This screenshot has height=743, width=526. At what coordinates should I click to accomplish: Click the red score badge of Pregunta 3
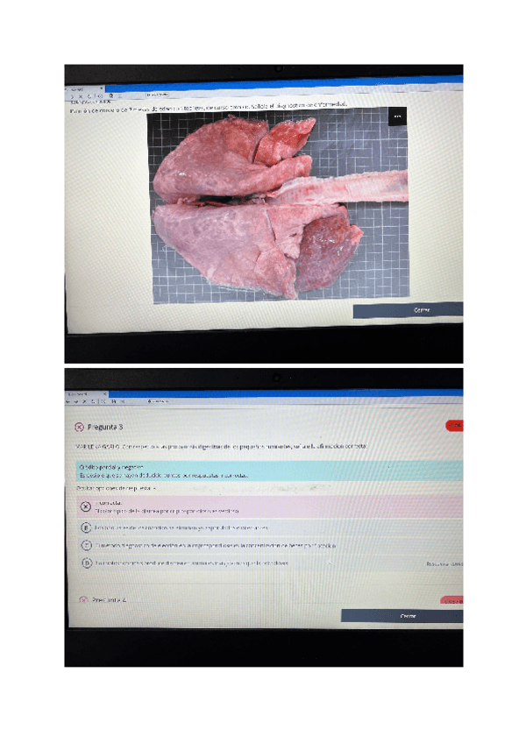tap(454, 425)
